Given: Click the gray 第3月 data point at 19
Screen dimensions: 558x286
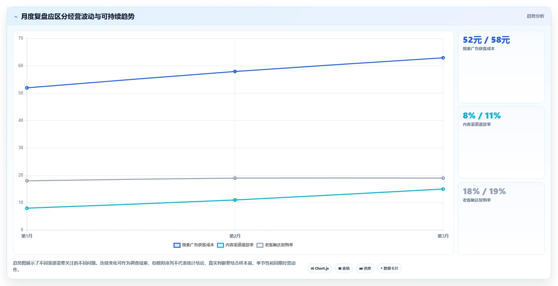Looking at the screenshot, I should 443,178.
